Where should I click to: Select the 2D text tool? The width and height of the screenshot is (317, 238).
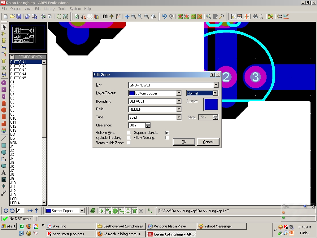(4, 173)
